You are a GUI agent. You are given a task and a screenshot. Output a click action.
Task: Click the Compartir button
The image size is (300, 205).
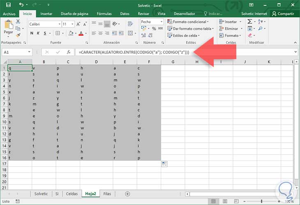click(283, 14)
